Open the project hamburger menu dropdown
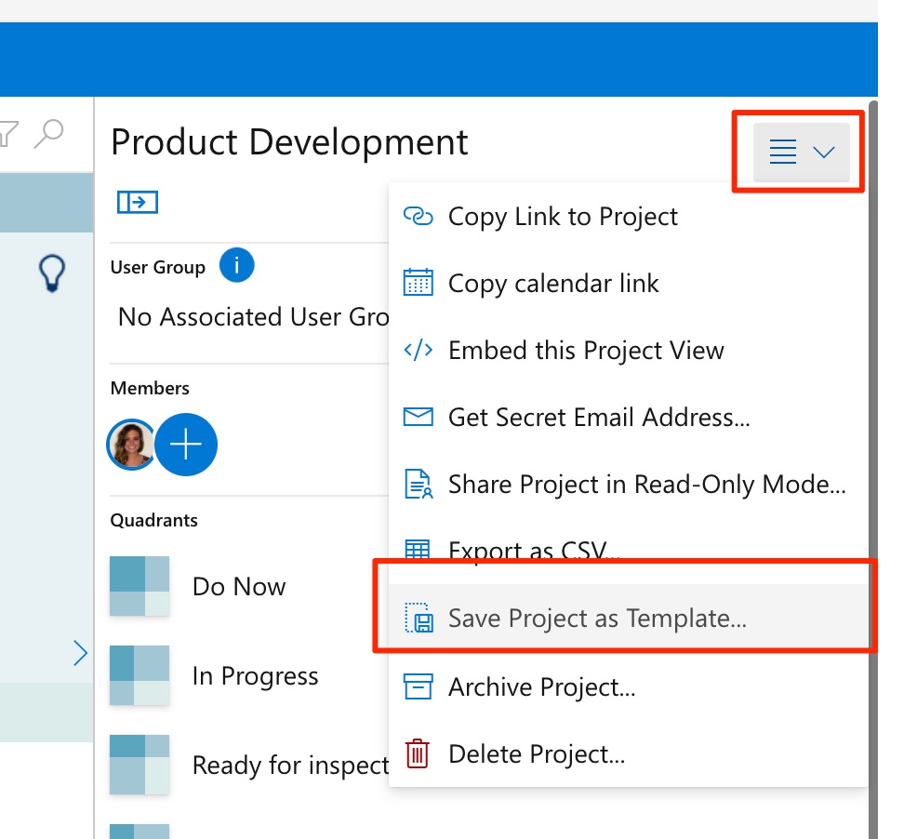 pos(801,152)
